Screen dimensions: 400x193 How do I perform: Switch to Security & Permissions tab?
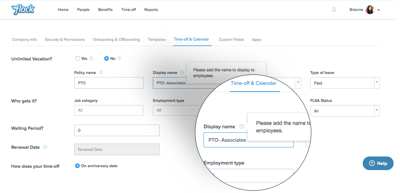[65, 40]
